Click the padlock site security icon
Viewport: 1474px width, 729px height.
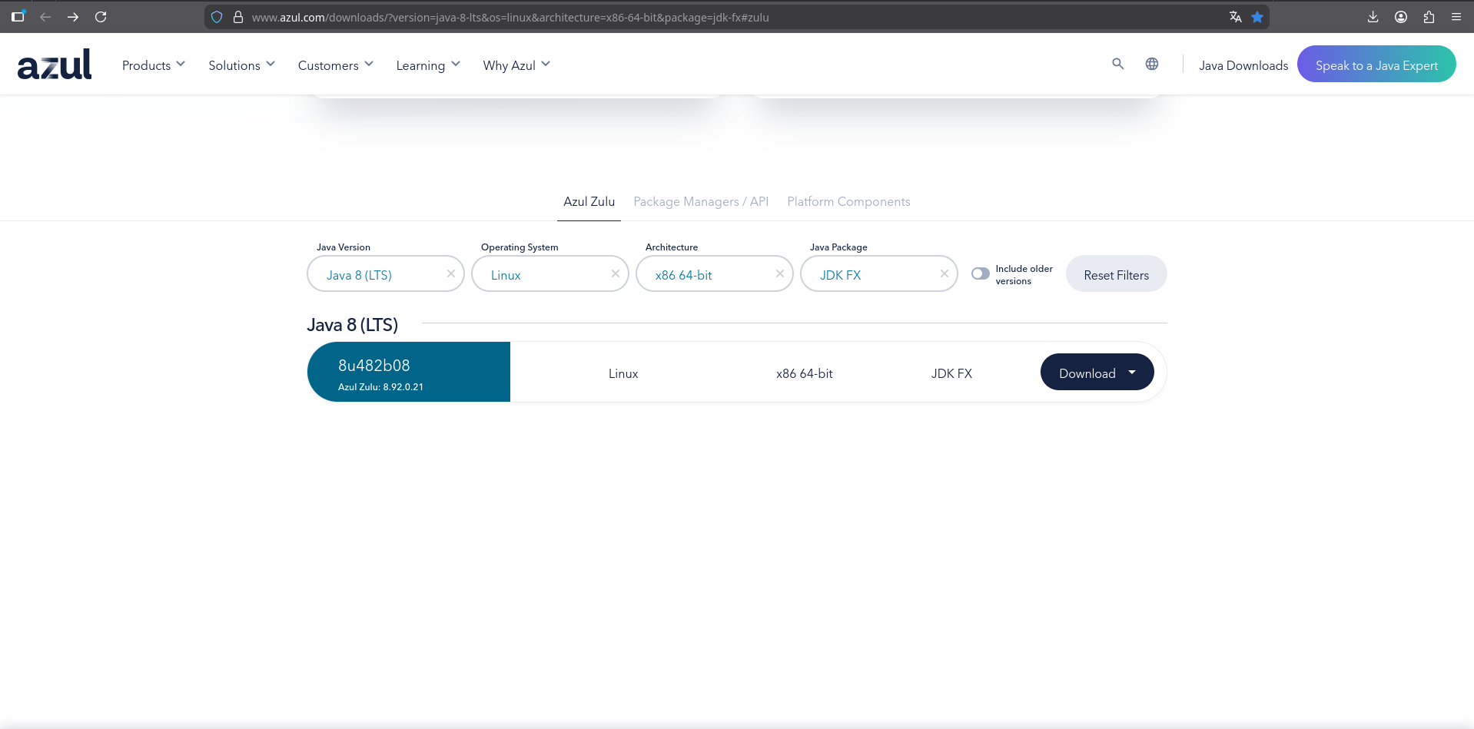tap(238, 17)
